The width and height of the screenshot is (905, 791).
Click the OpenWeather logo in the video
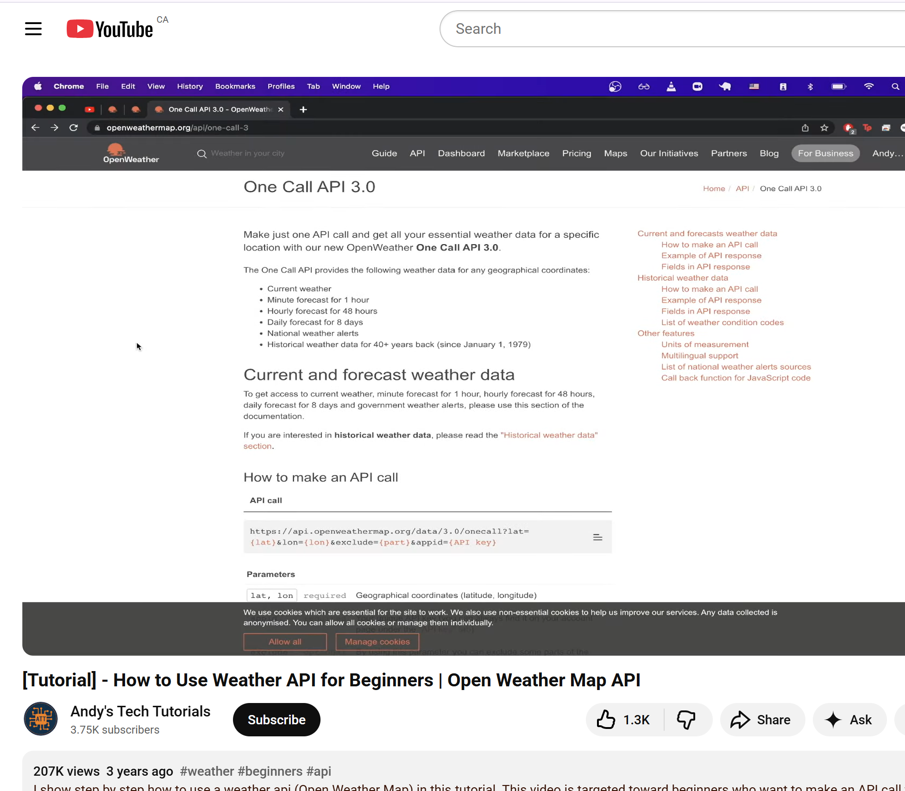[131, 153]
